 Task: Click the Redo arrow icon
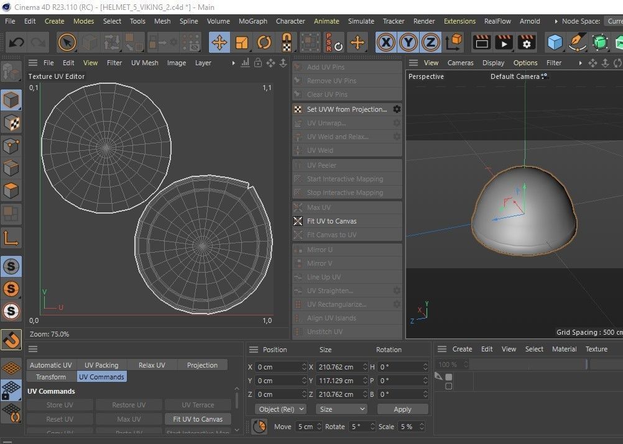38,42
